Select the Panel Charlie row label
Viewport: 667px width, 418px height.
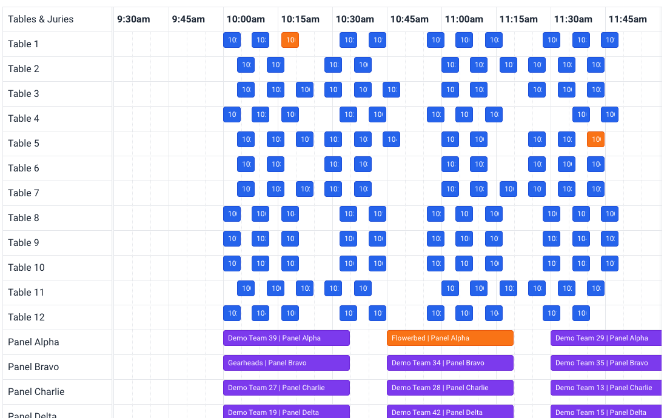(36, 392)
